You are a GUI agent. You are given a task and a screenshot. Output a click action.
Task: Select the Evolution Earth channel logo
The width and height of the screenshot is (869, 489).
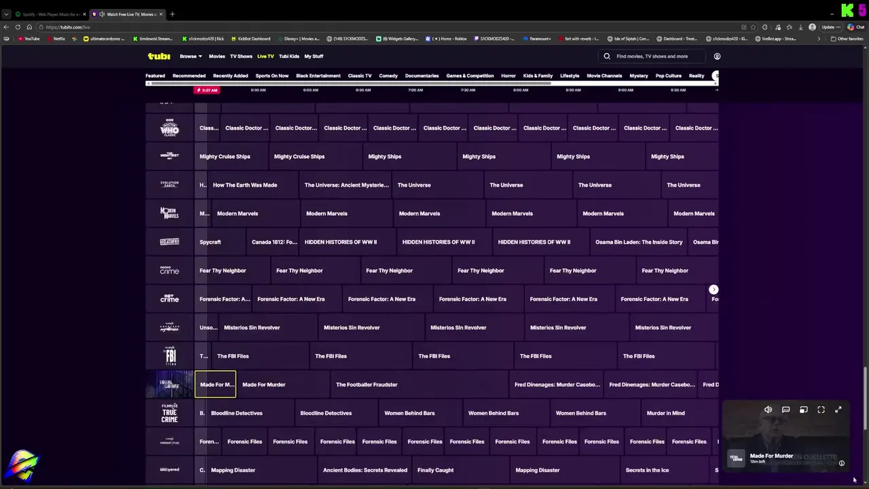(170, 185)
